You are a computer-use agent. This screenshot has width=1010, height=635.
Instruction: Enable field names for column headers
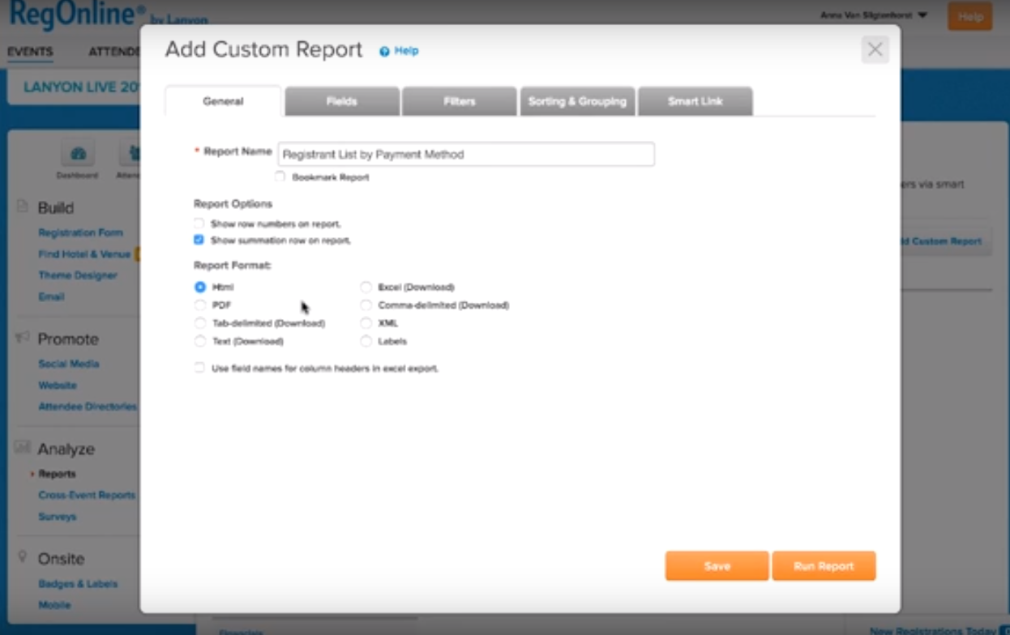pyautogui.click(x=199, y=368)
